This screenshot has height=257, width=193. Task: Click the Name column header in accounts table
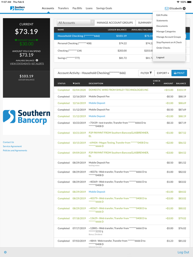61,30
